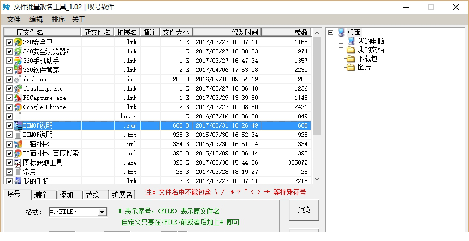Click the 图标获取工具 exe icon

[x=18, y=163]
